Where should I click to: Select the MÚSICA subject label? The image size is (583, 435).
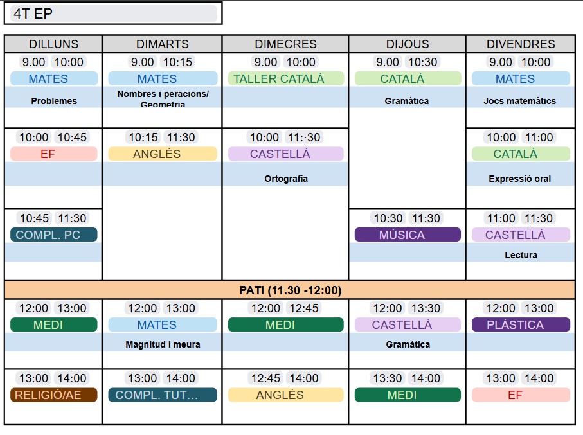pos(408,235)
